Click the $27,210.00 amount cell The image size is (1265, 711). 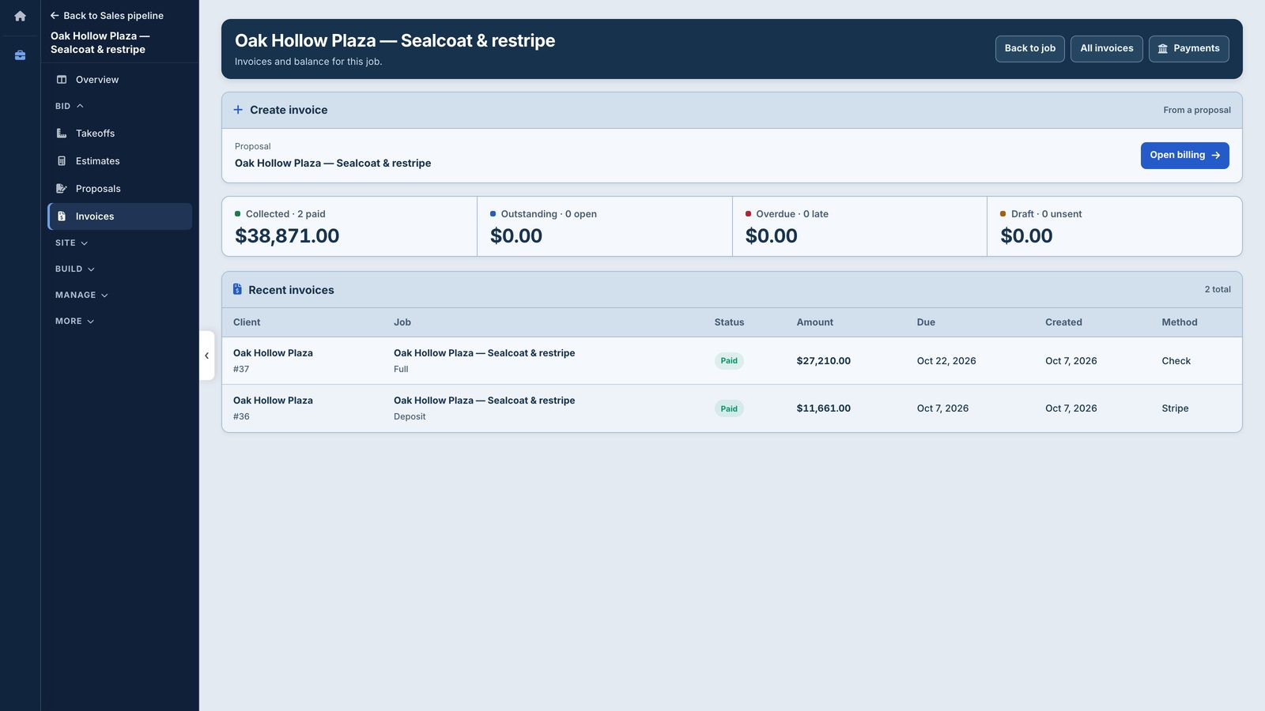coord(824,361)
